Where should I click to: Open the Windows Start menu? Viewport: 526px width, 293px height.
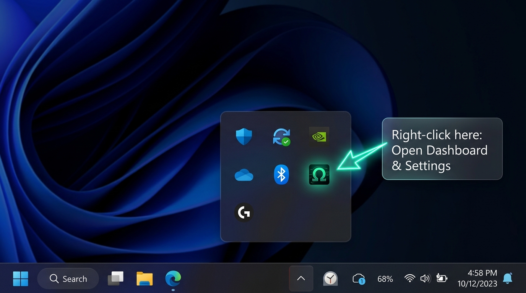click(x=21, y=279)
